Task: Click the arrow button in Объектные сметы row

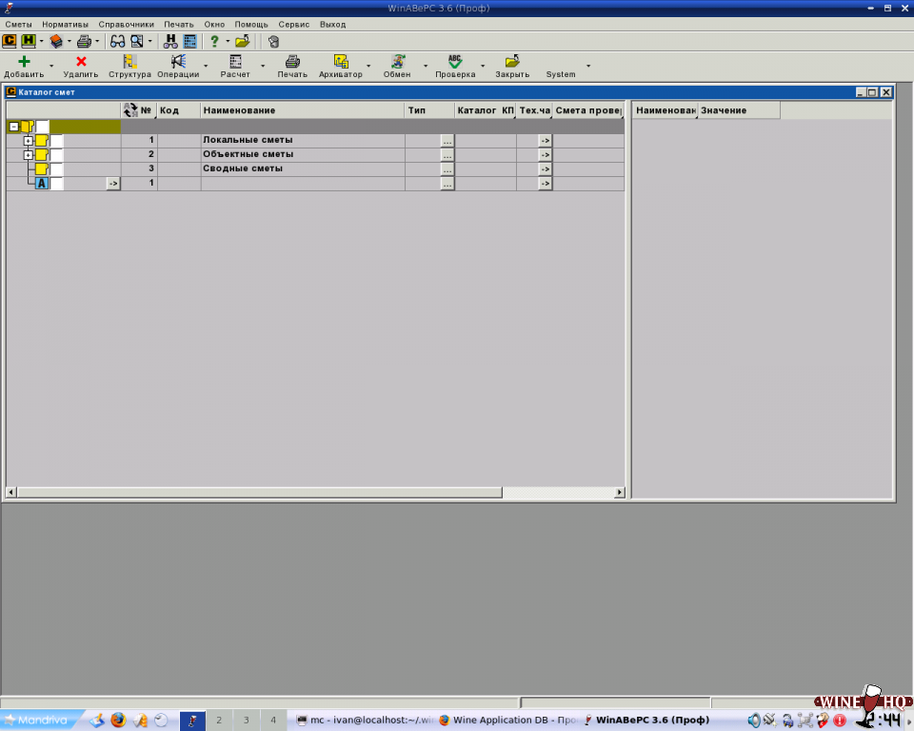Action: click(x=545, y=155)
